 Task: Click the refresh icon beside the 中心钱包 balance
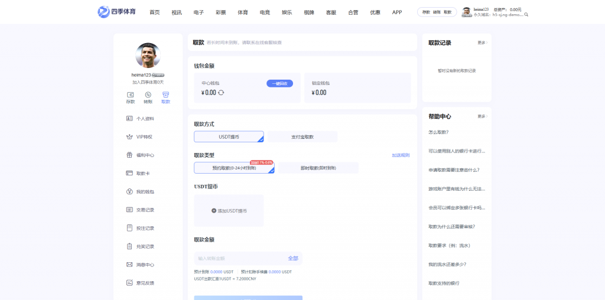[x=222, y=93]
